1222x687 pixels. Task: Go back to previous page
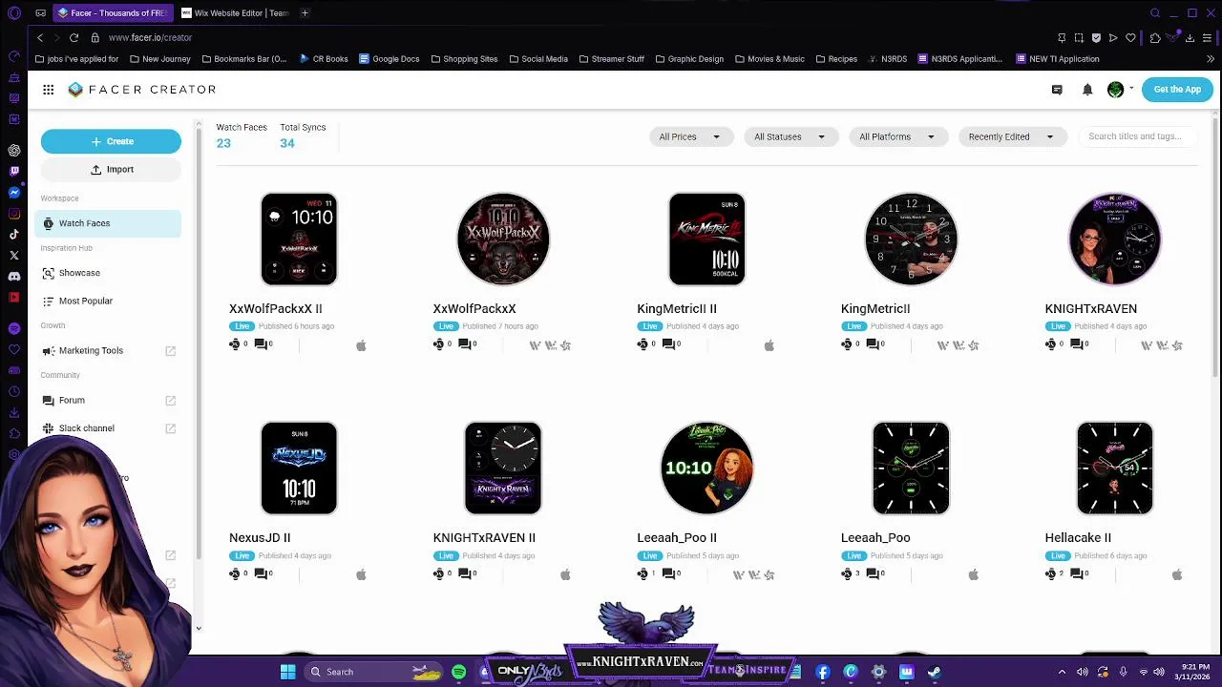coord(39,38)
